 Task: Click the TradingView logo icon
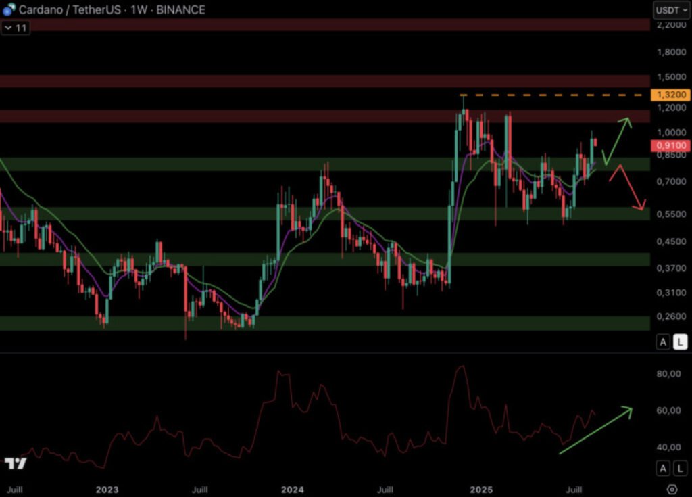point(15,464)
